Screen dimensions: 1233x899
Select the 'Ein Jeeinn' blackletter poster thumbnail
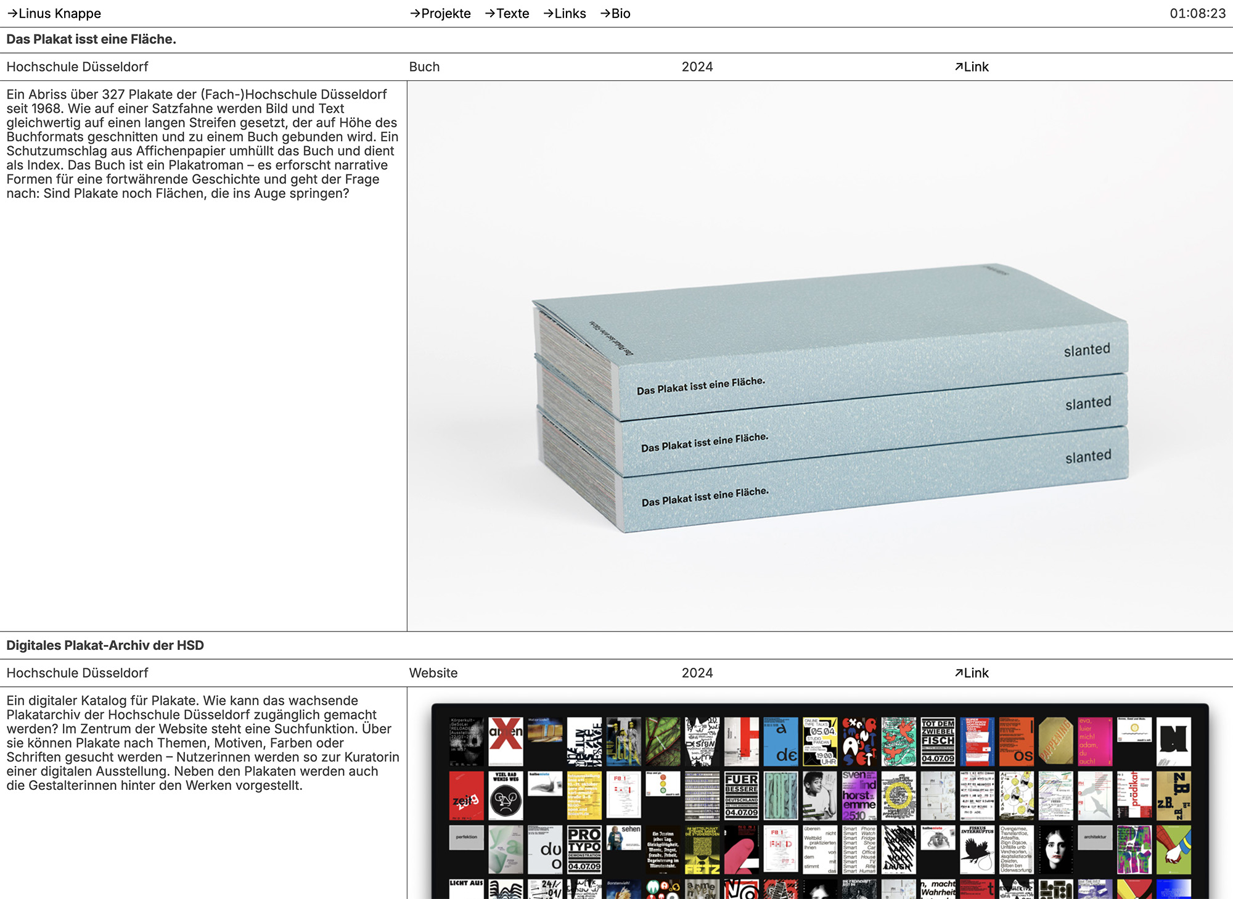(x=663, y=850)
